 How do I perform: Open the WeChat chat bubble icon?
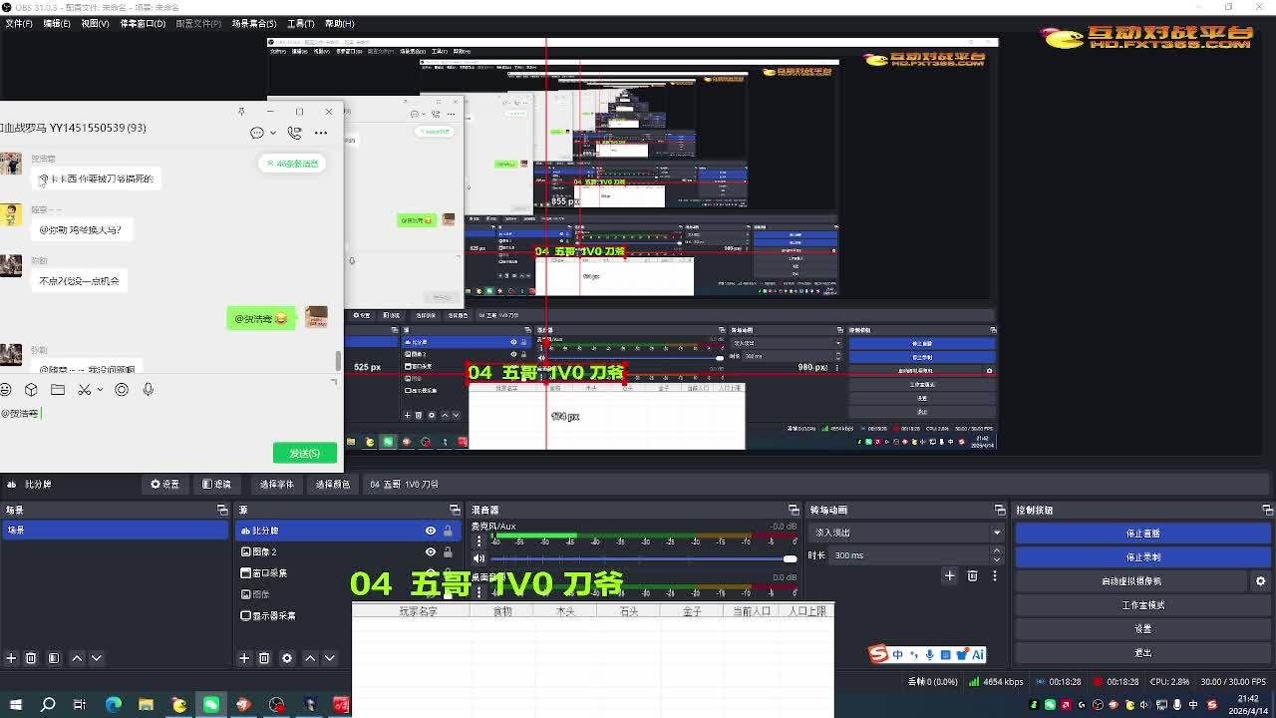257,133
